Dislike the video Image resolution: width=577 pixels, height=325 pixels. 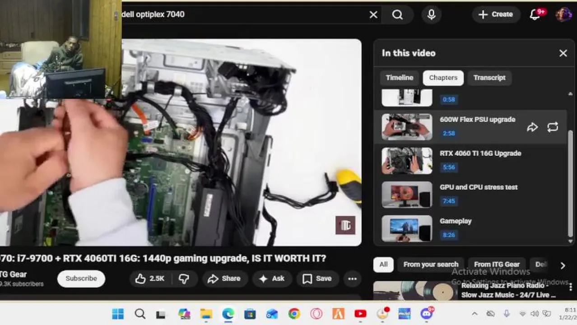[184, 279]
